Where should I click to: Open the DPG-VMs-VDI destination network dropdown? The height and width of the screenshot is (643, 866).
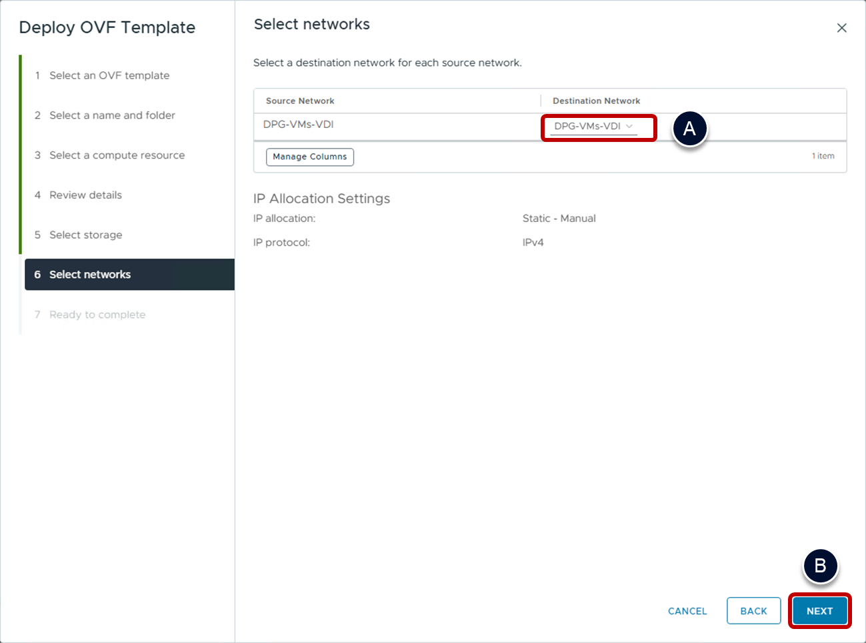point(593,127)
